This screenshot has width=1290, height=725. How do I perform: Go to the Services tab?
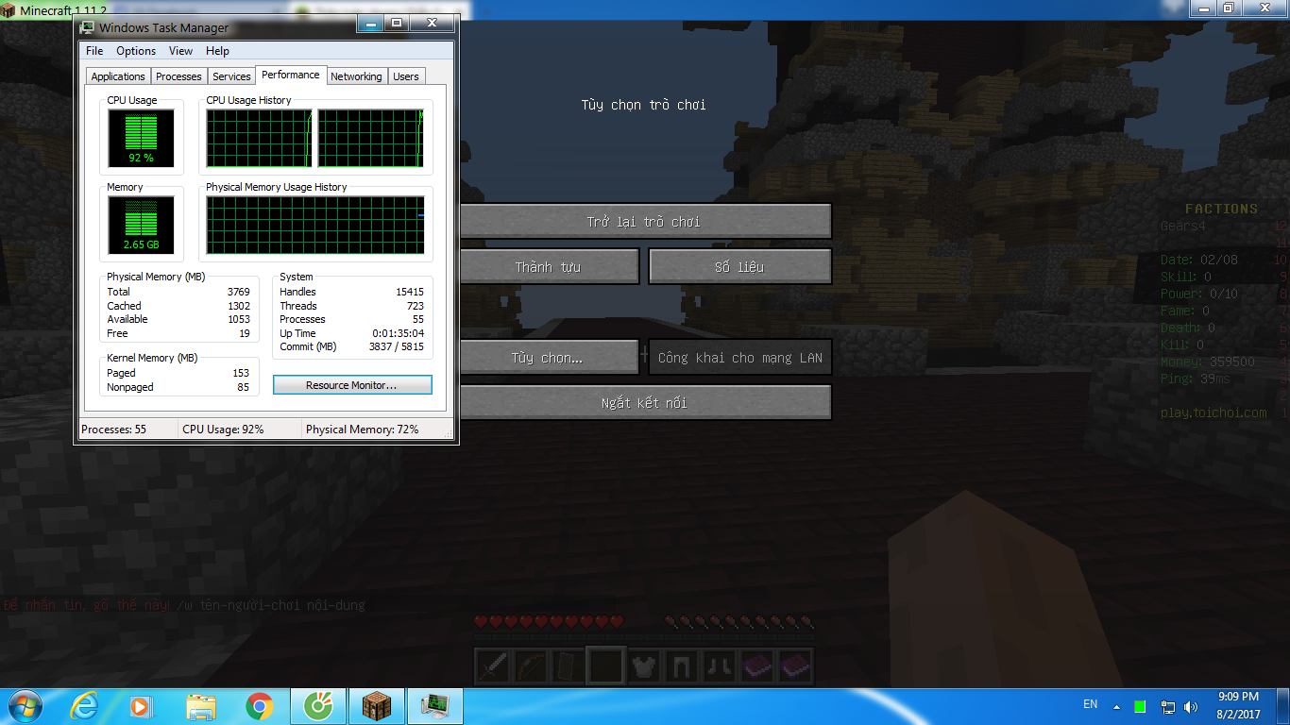pyautogui.click(x=231, y=76)
